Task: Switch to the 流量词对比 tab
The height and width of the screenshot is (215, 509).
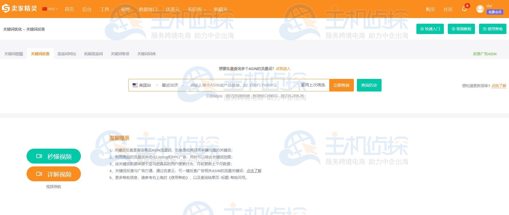Action: tap(67, 54)
